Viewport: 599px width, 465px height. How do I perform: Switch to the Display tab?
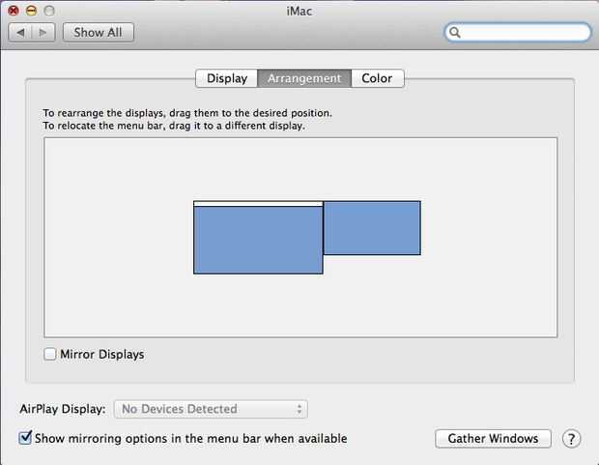pyautogui.click(x=226, y=78)
